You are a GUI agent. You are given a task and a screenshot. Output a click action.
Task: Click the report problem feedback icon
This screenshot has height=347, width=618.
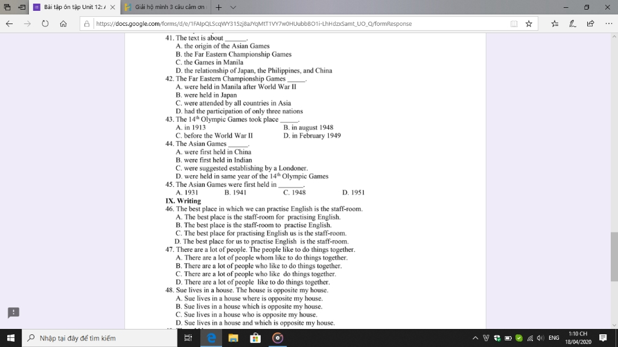pyautogui.click(x=13, y=313)
